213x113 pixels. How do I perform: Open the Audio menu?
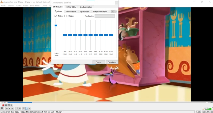click(x=19, y=6)
